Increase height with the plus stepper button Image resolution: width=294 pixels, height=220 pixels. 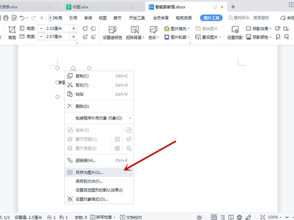pos(73,28)
